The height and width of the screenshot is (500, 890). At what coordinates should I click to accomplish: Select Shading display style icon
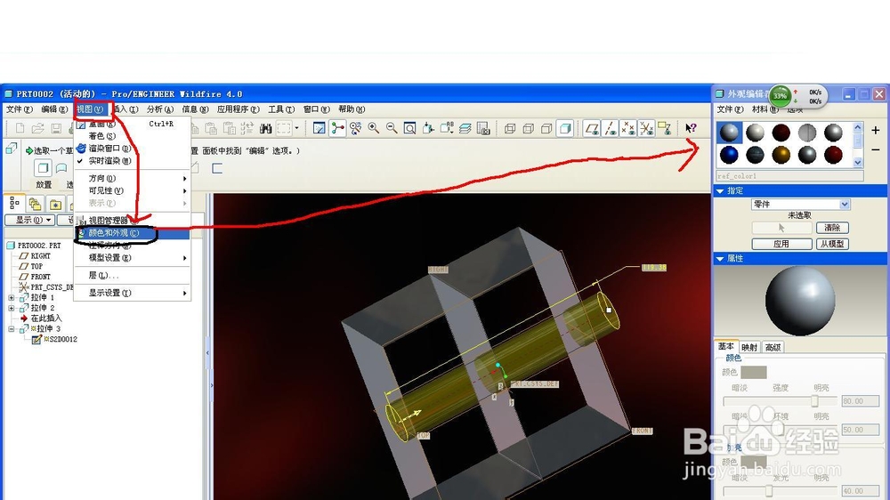tap(565, 129)
